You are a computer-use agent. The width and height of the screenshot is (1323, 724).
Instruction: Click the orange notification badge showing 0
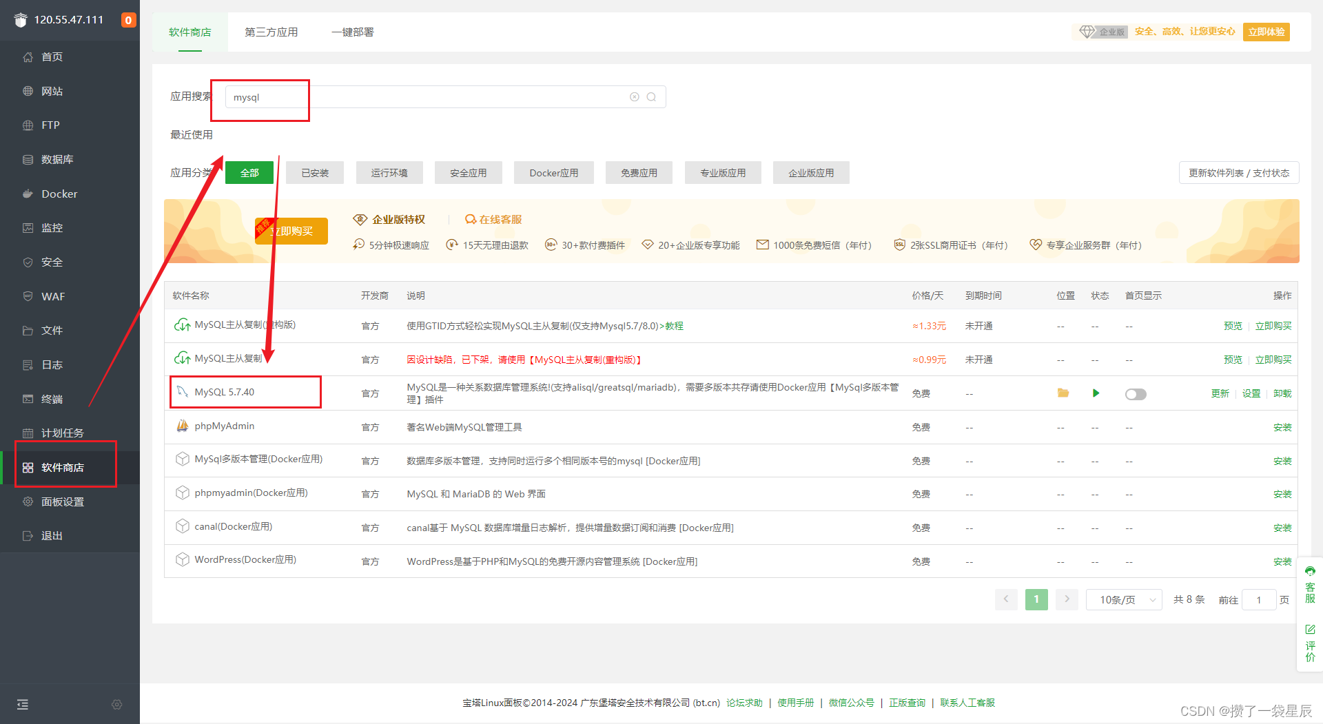point(128,20)
